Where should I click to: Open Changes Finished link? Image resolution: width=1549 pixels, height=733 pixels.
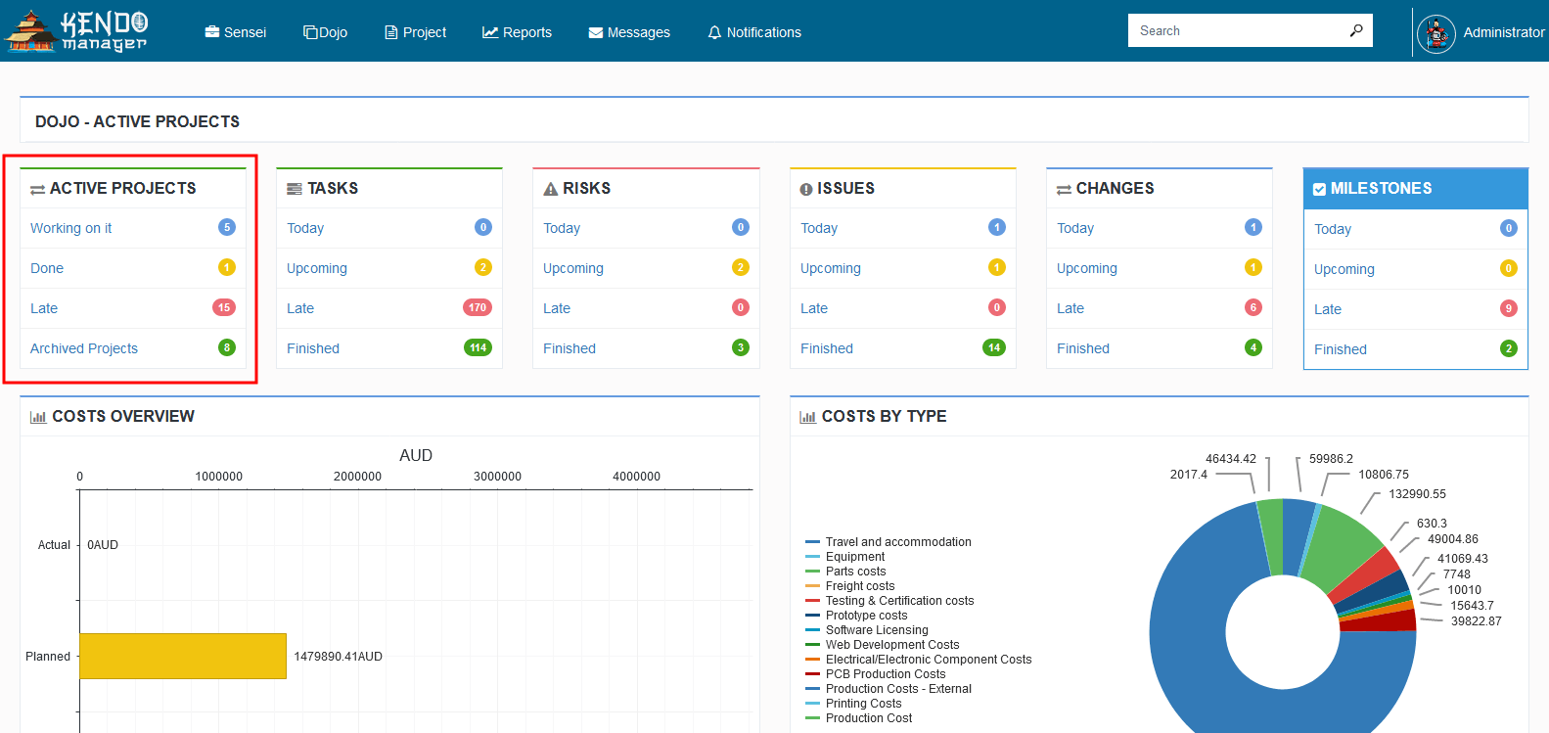click(x=1083, y=348)
